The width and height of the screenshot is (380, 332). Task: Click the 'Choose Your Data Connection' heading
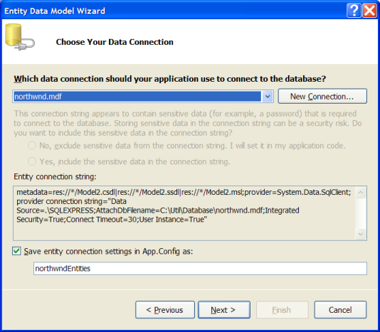coord(115,42)
